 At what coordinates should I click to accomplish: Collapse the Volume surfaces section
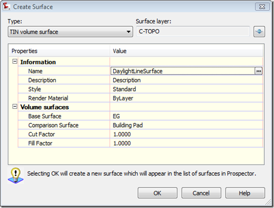pyautogui.click(x=15, y=107)
